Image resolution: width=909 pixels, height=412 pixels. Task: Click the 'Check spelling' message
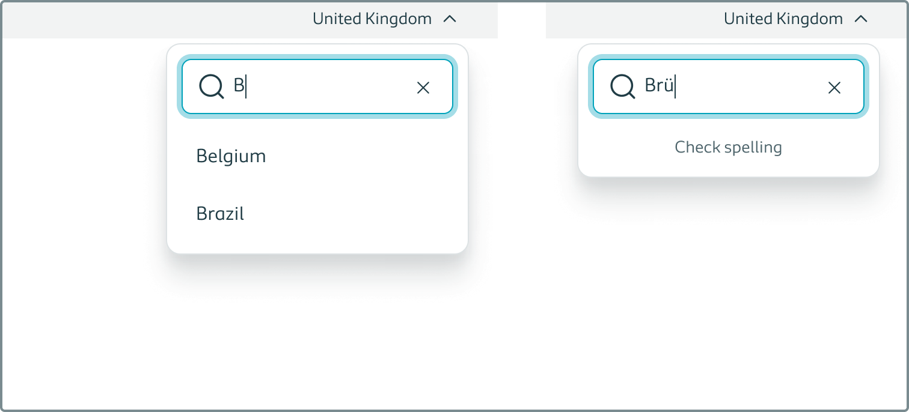pyautogui.click(x=728, y=147)
